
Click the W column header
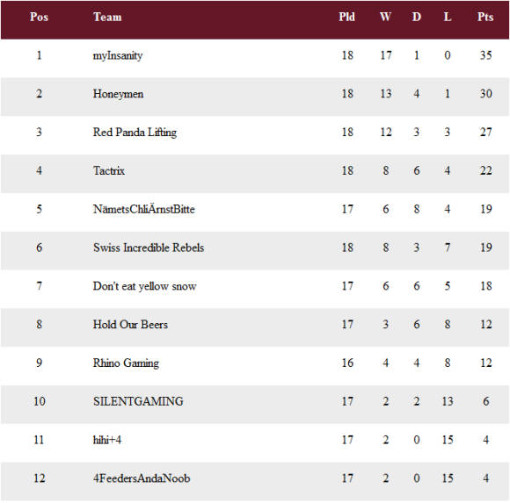click(385, 17)
